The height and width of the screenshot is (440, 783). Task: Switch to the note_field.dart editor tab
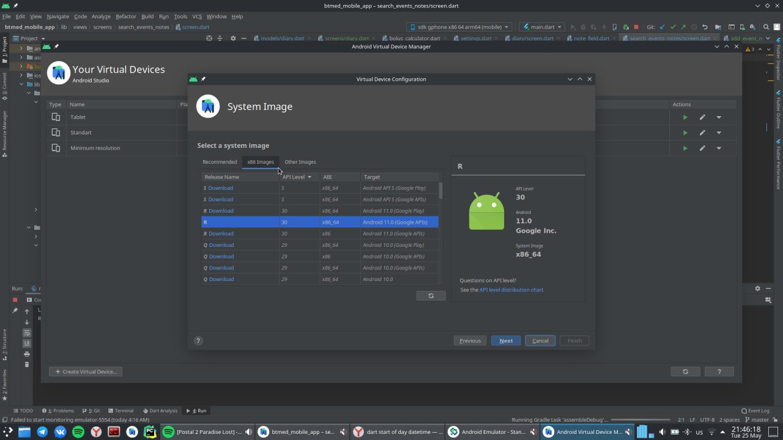pyautogui.click(x=591, y=38)
